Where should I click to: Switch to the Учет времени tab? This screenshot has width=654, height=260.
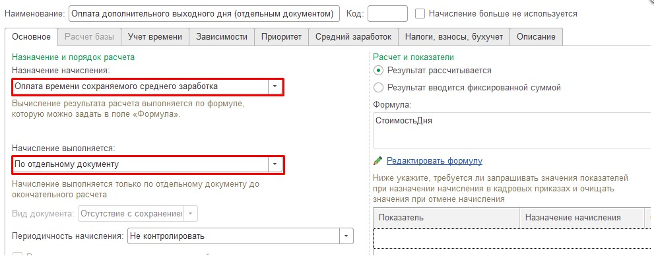[x=154, y=36]
